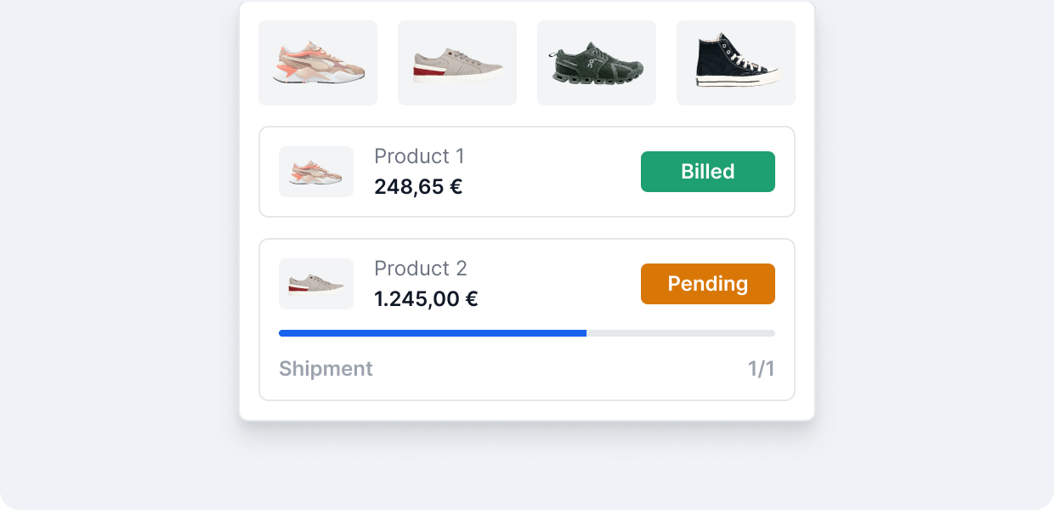
Task: Toggle Product 1 billing status via its green badge
Action: pyautogui.click(x=708, y=171)
